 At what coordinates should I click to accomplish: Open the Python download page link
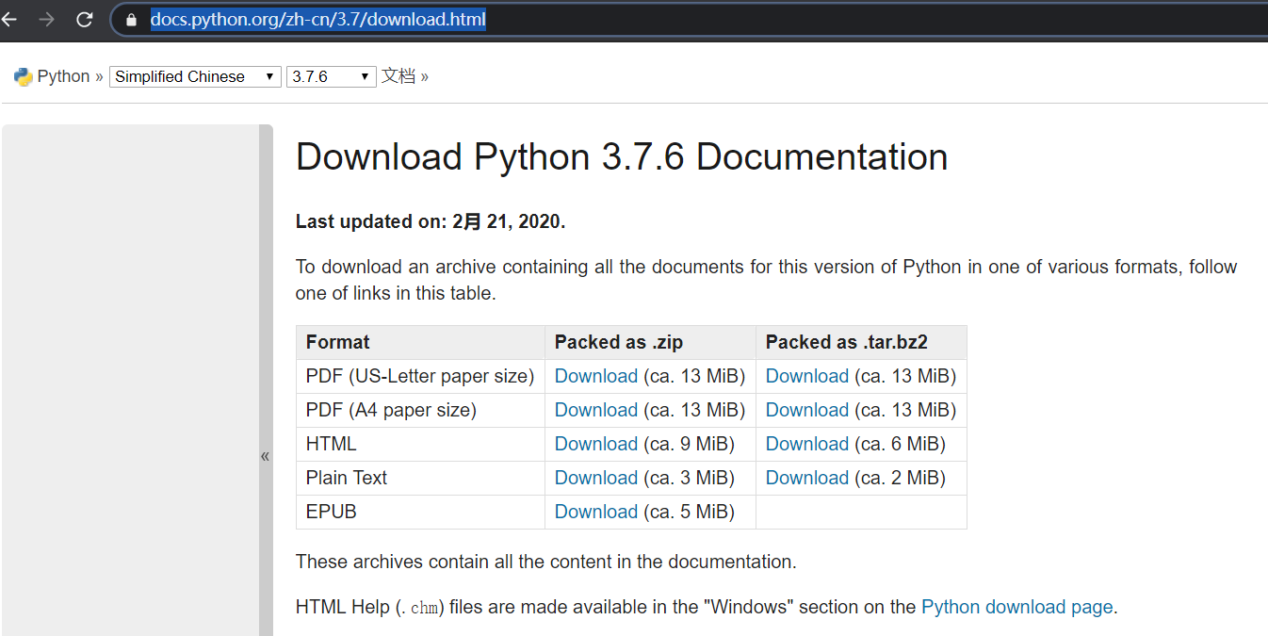1016,607
